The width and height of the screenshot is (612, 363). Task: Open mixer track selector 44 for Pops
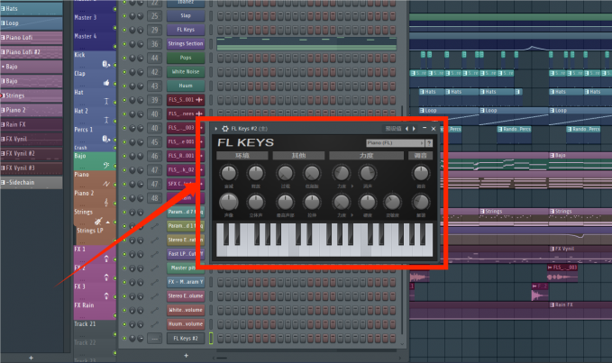tap(154, 58)
